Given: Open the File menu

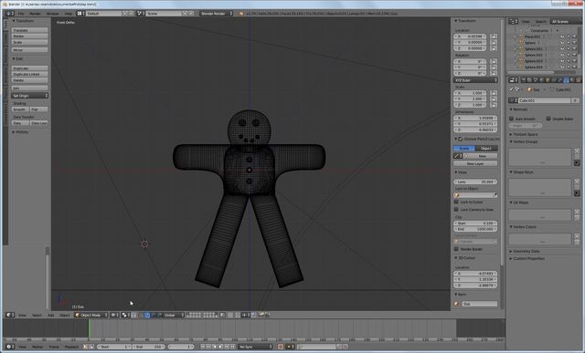Looking at the screenshot, I should pyautogui.click(x=21, y=14).
